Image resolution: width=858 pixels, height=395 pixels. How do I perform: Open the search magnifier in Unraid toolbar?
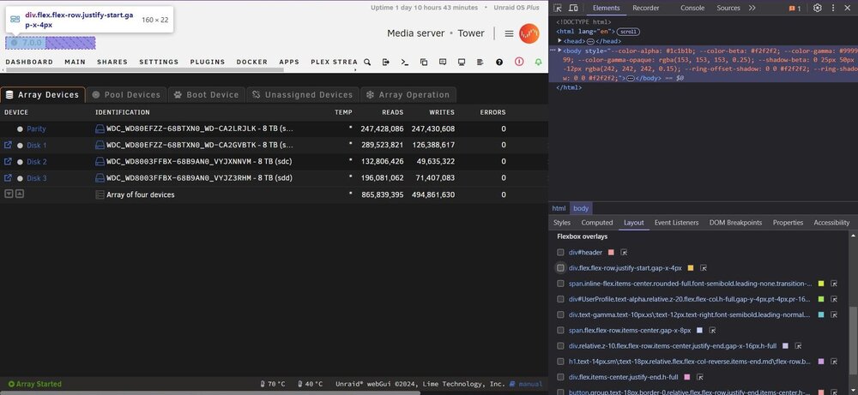367,63
